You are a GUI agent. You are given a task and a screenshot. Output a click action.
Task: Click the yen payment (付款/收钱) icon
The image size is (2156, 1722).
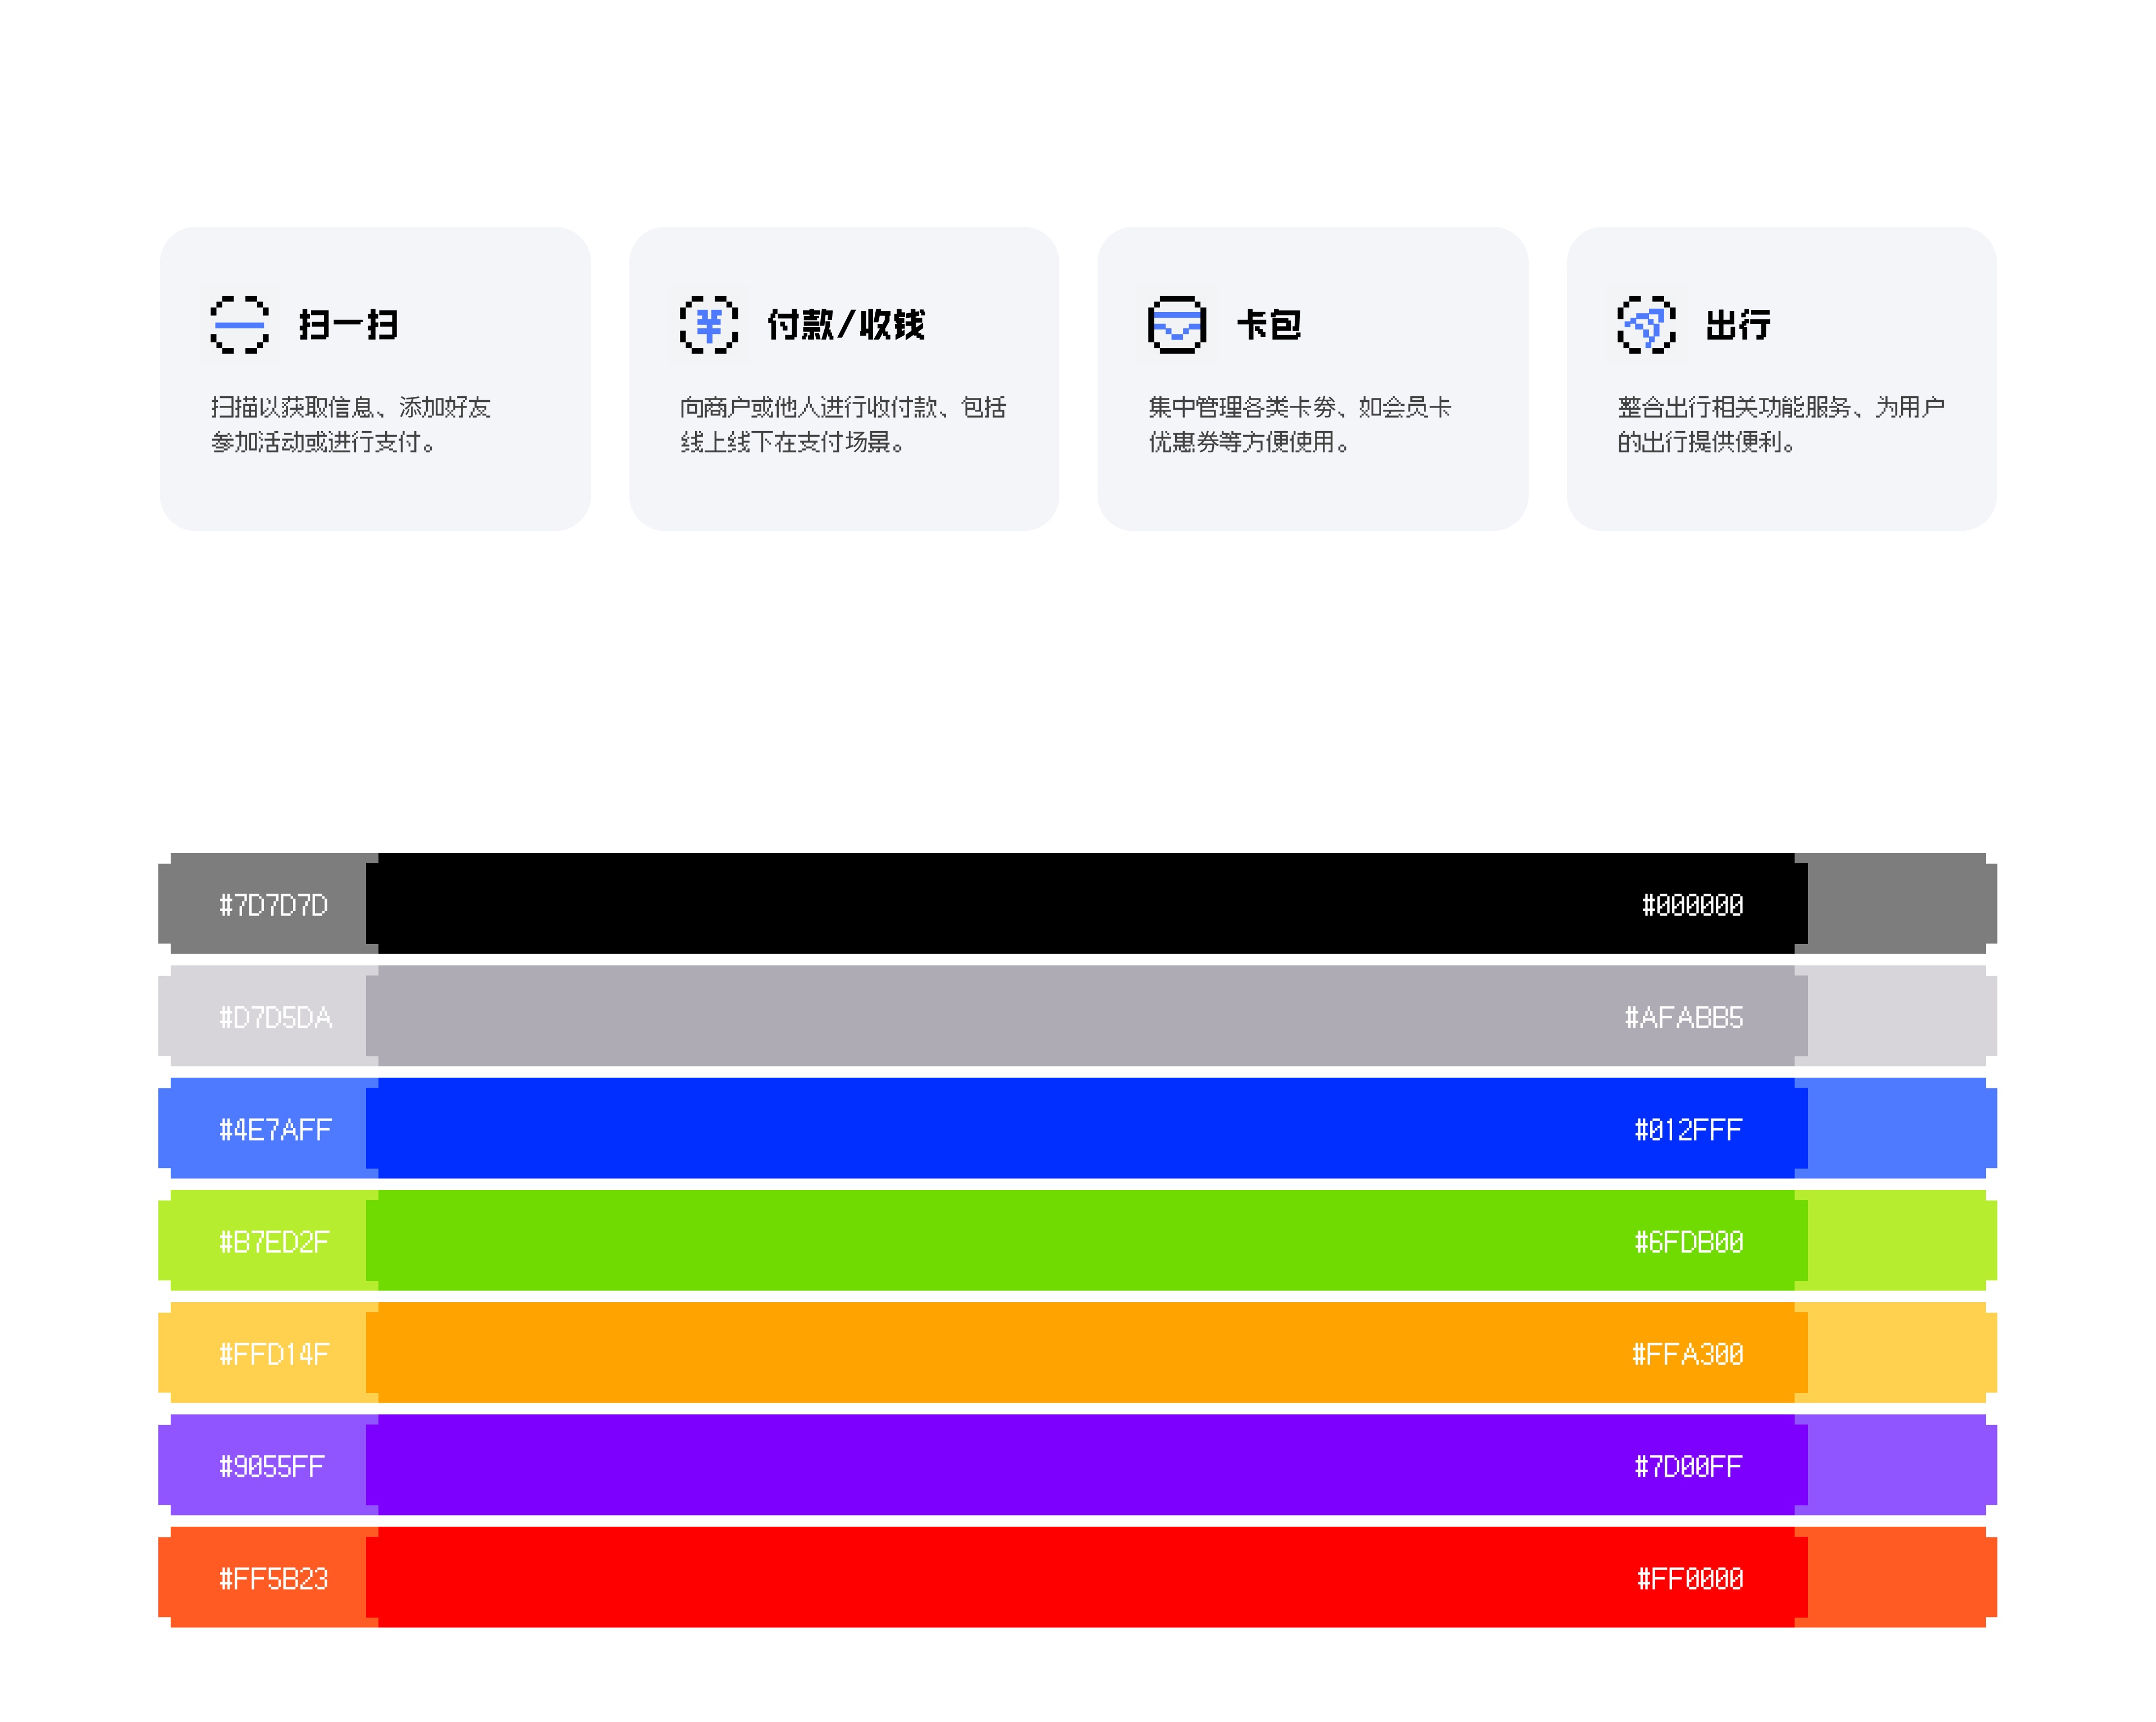pyautogui.click(x=708, y=325)
